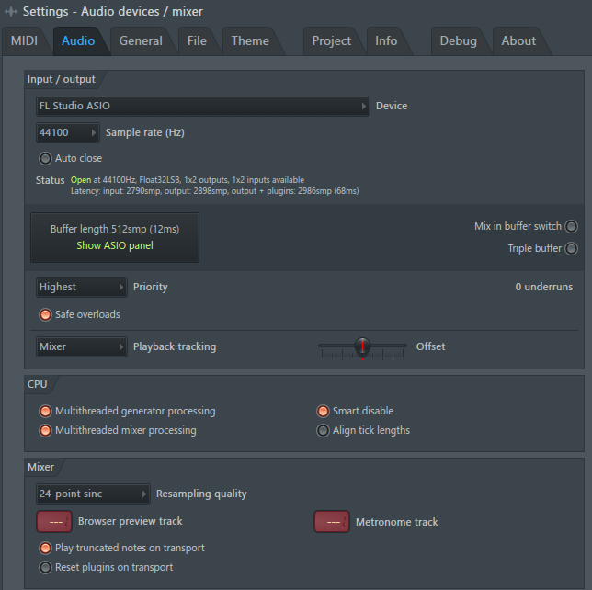Go to the Debug tab
The image size is (592, 590).
458,41
